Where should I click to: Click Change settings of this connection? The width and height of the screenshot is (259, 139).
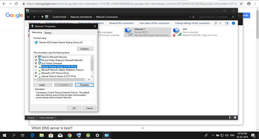click(192, 23)
